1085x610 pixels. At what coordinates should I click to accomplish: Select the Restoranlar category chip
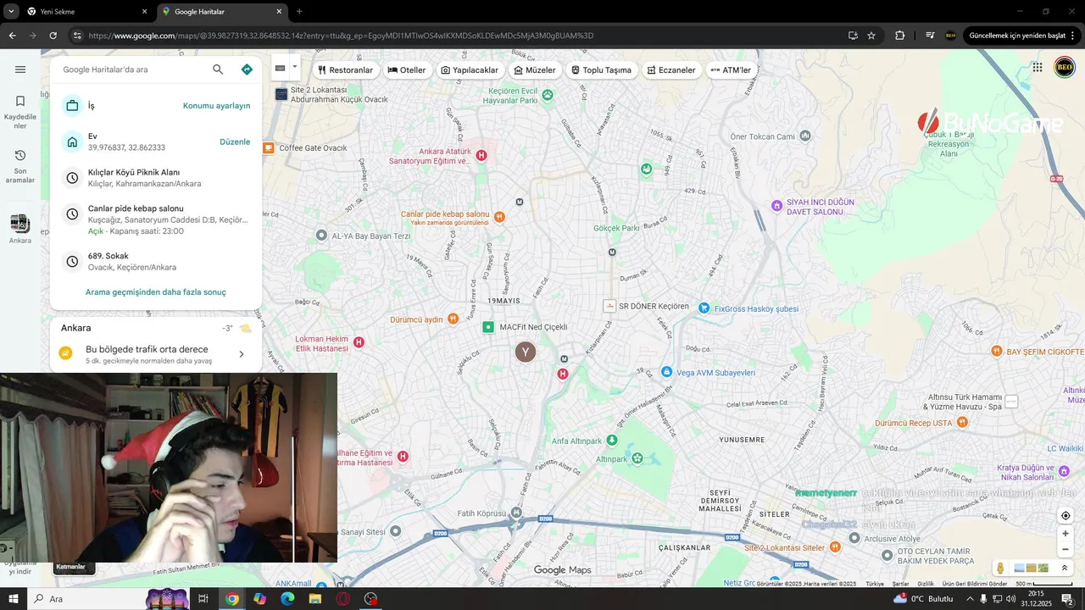tap(346, 69)
